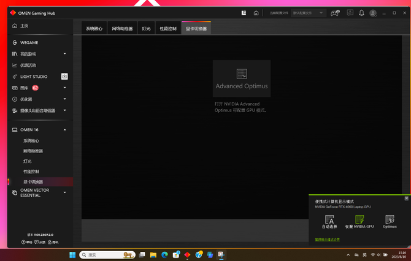Switch to the 网络助推器 tab

pos(122,28)
